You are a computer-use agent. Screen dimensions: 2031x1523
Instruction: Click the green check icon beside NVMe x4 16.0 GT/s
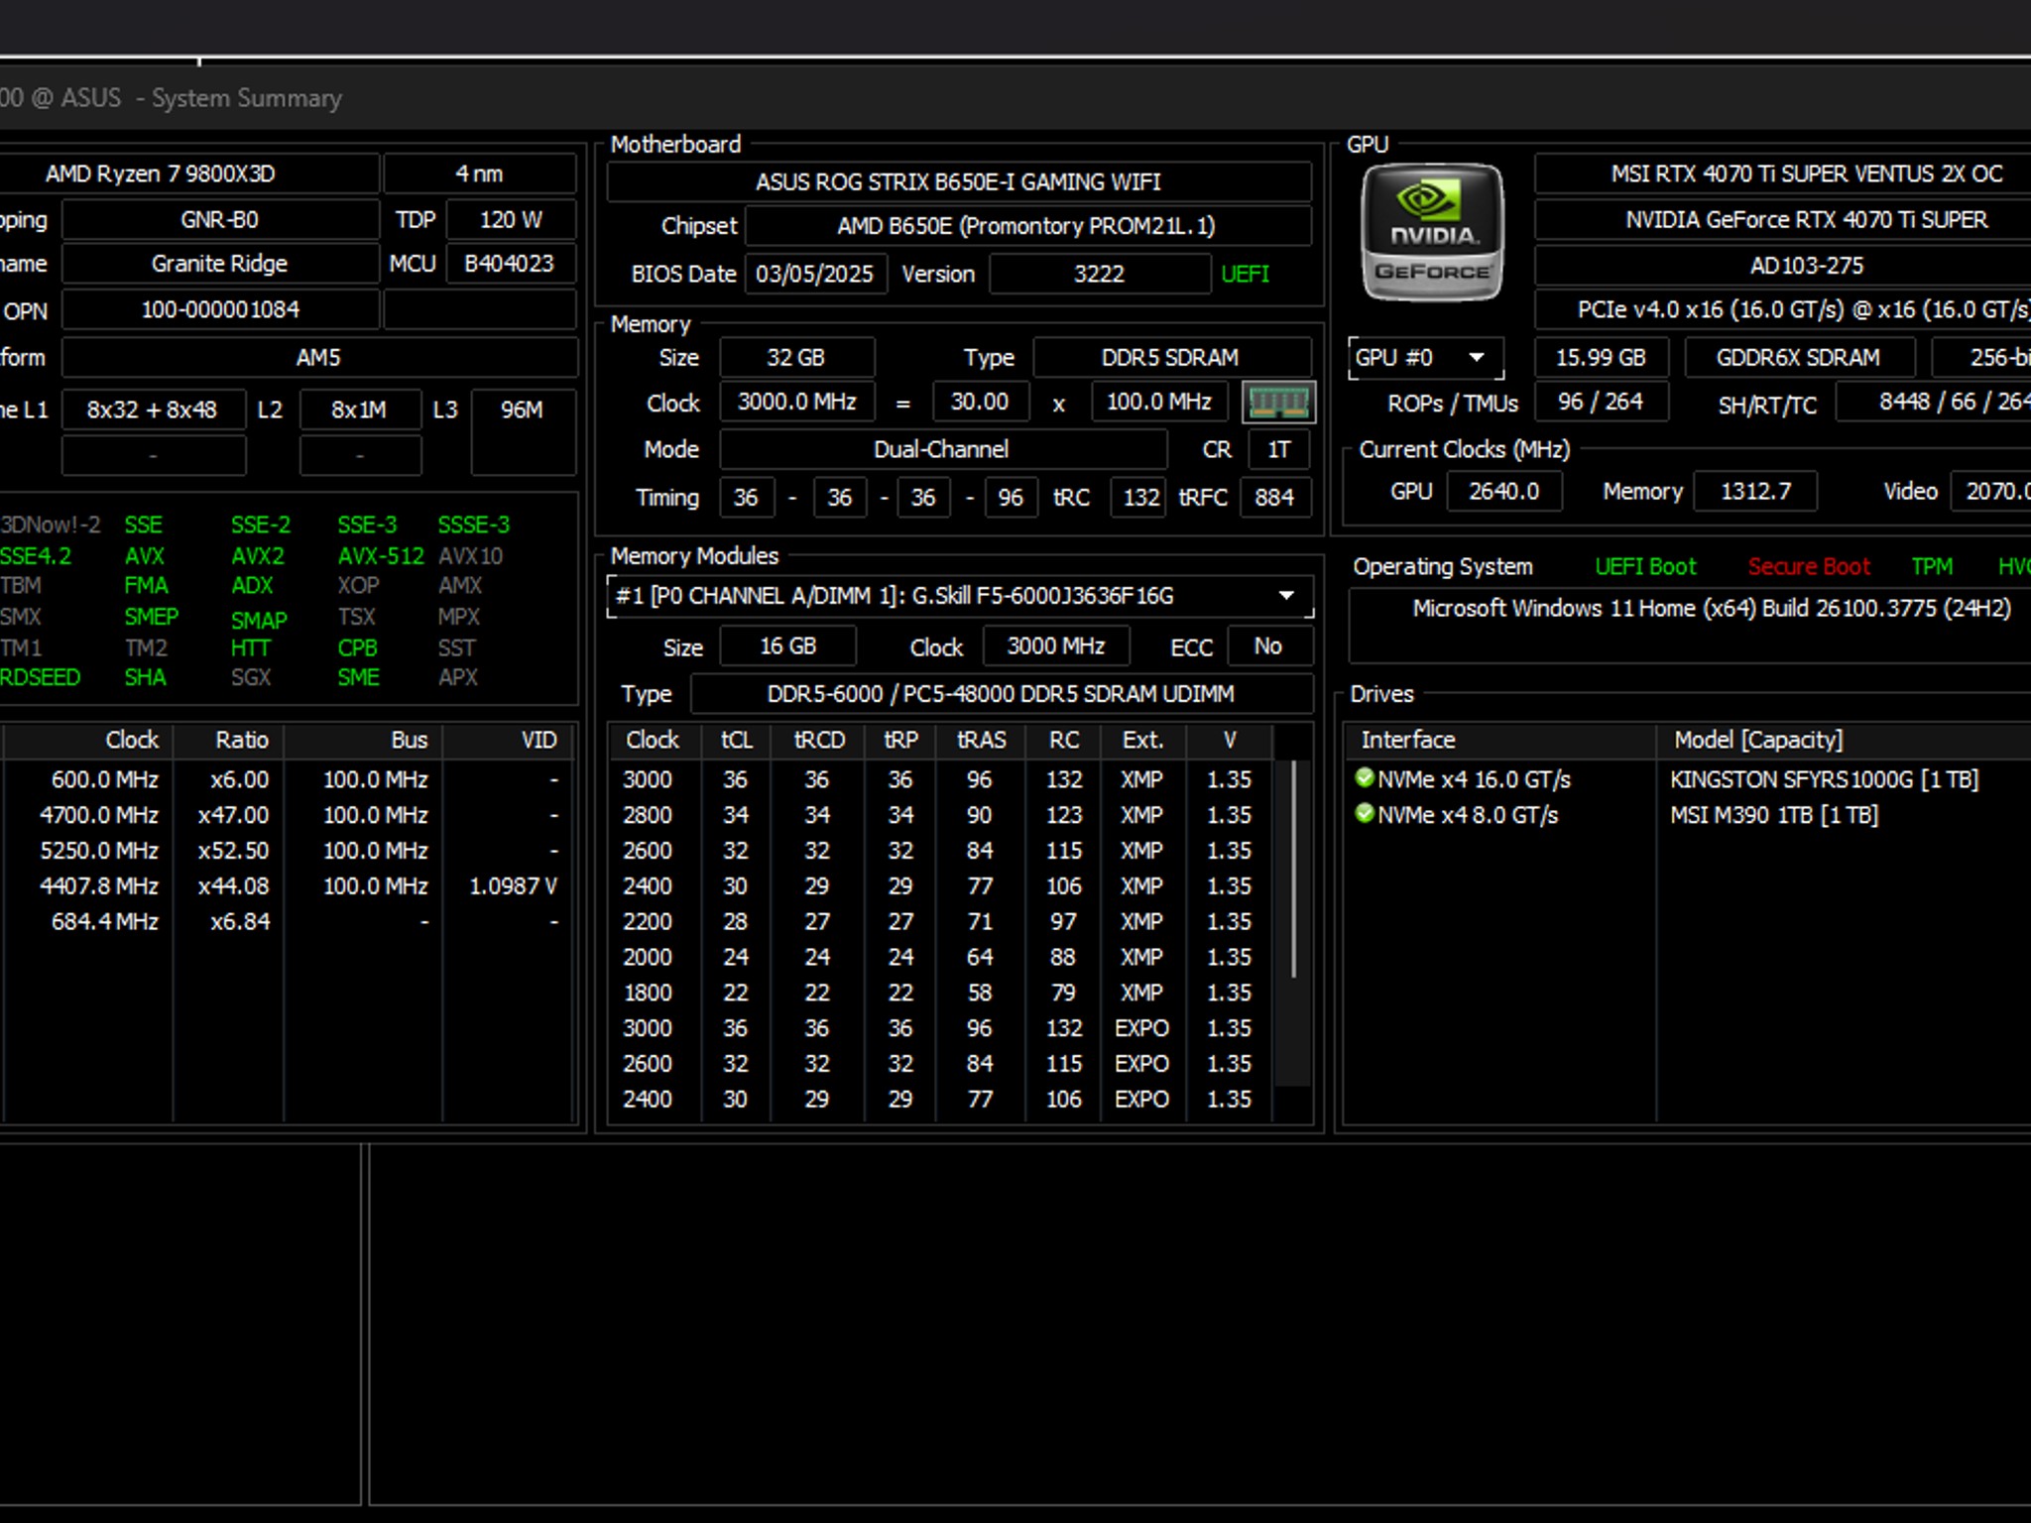1364,778
